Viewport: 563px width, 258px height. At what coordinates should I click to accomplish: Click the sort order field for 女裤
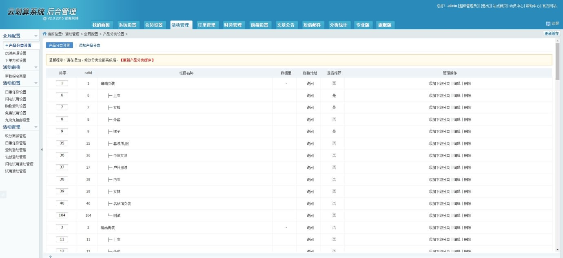(x=62, y=107)
